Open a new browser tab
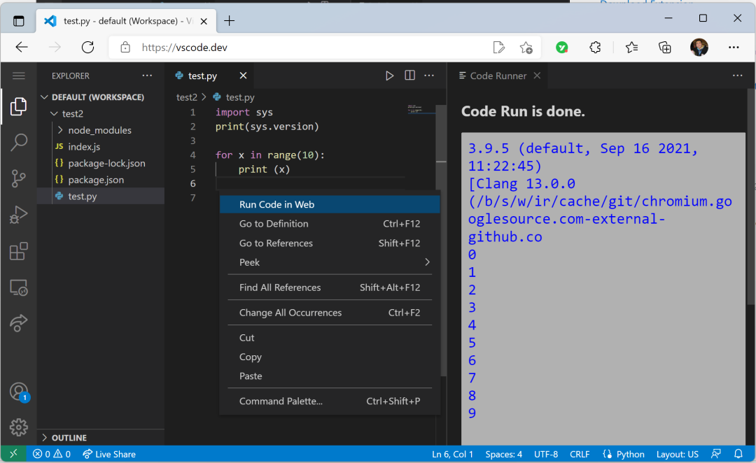The image size is (756, 463). [x=230, y=21]
